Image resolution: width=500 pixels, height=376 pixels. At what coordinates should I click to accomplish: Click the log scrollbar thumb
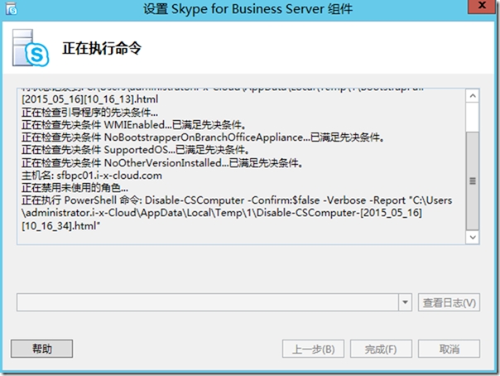(x=473, y=181)
